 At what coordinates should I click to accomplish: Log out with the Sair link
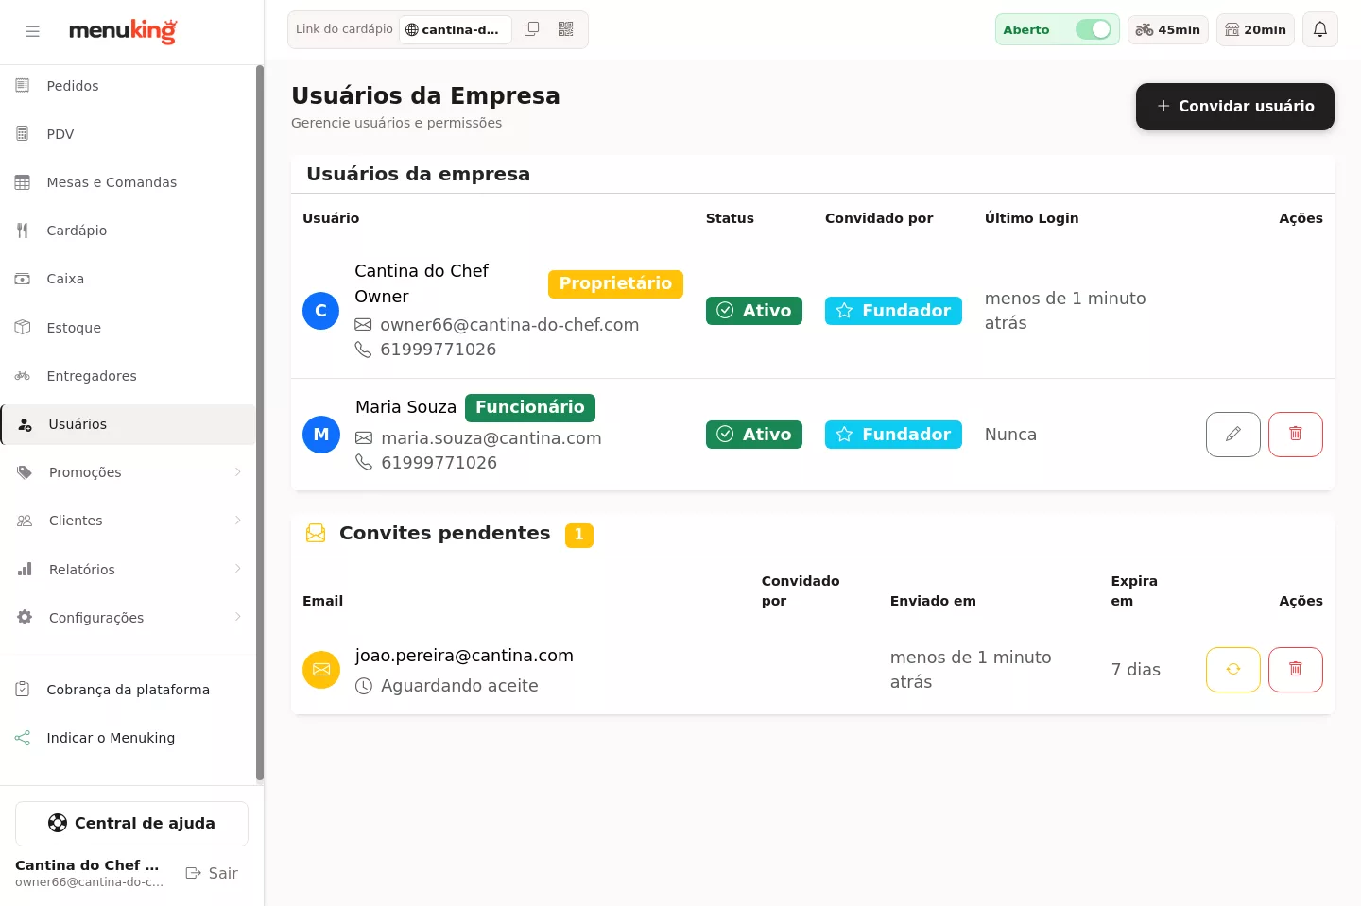(x=212, y=873)
